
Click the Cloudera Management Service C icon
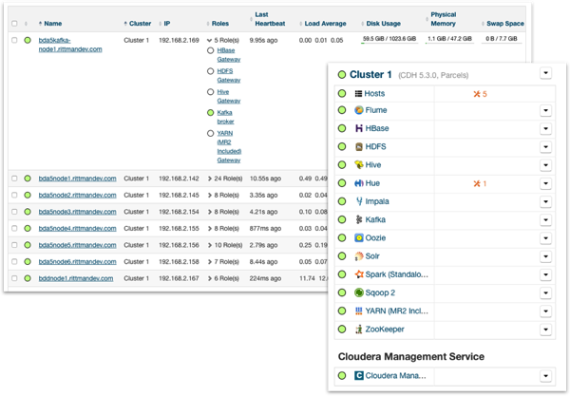(359, 375)
